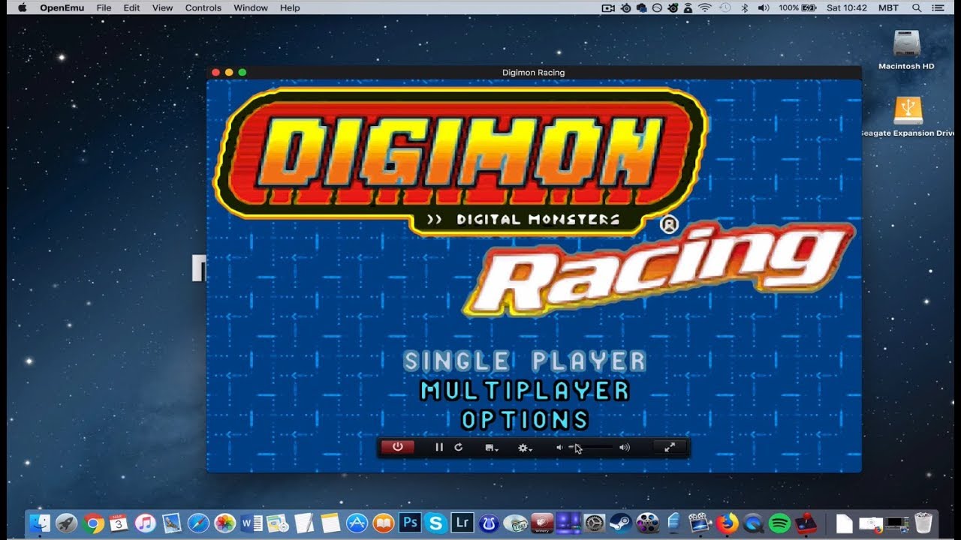Launch Google Chrome from the Dock
This screenshot has width=961, height=540.
[x=94, y=523]
